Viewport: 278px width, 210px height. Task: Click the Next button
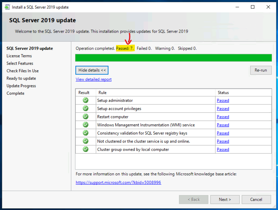point(225,199)
